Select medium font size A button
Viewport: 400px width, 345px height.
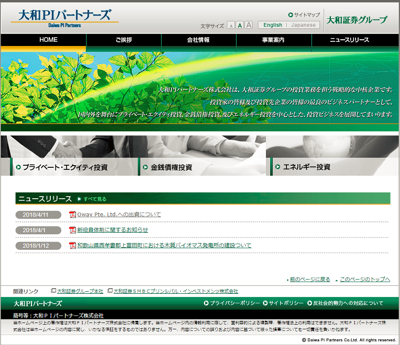pyautogui.click(x=240, y=25)
